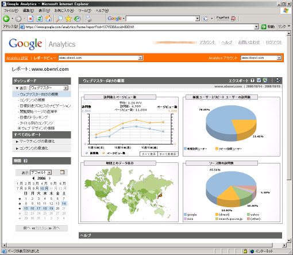Open the お気に入り(A) menu
This screenshot has width=293, height=255.
64,10
